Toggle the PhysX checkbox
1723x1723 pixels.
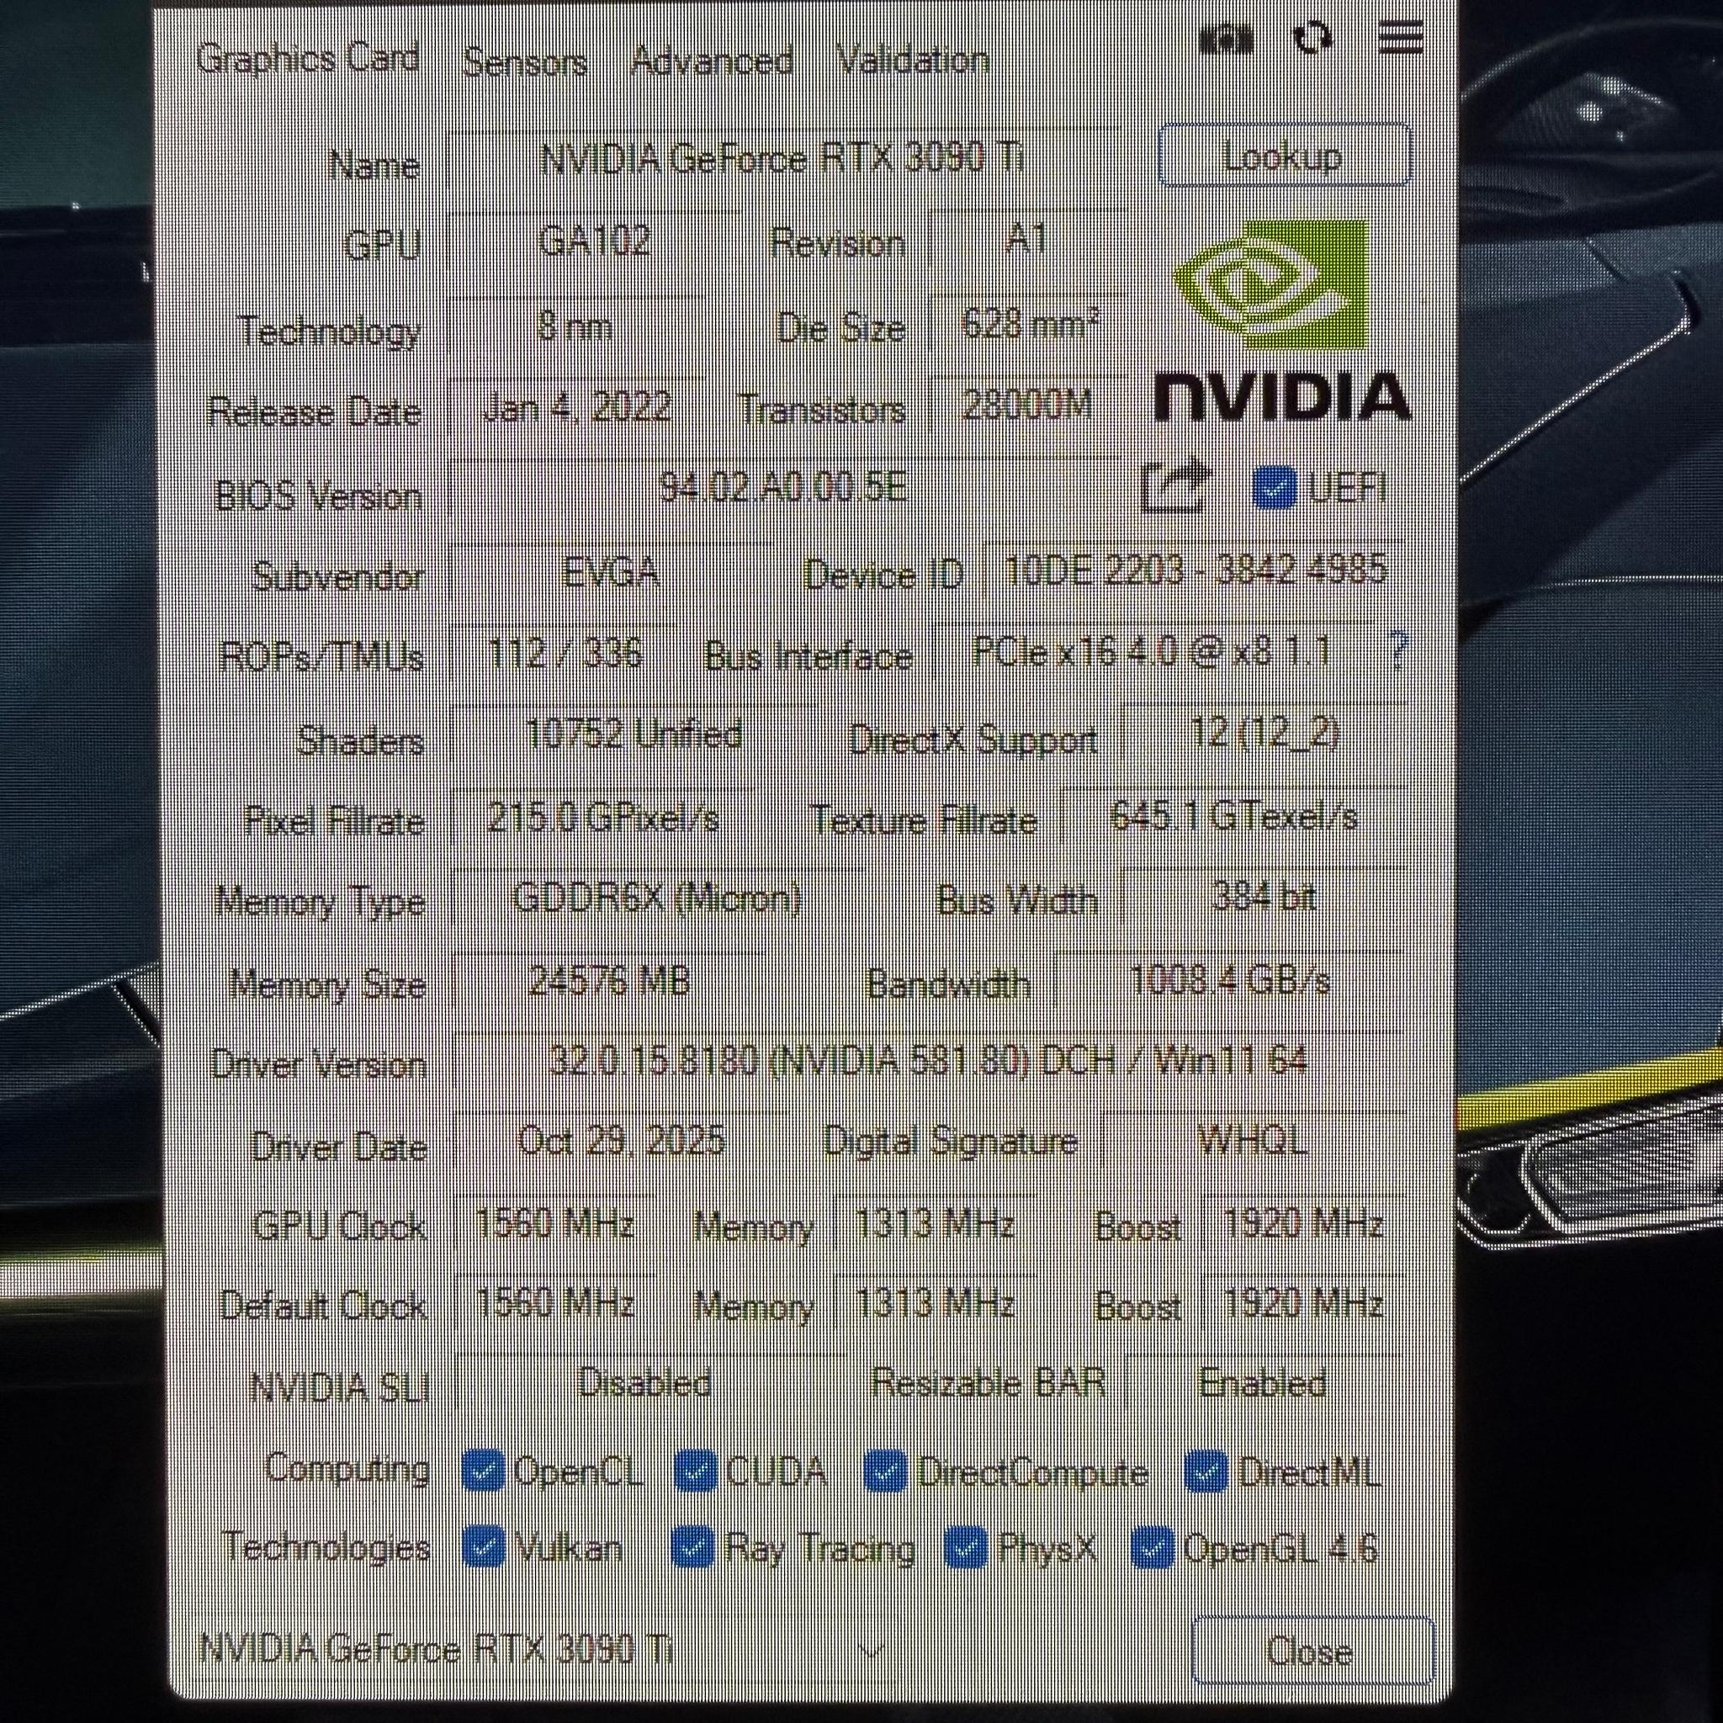(x=966, y=1547)
